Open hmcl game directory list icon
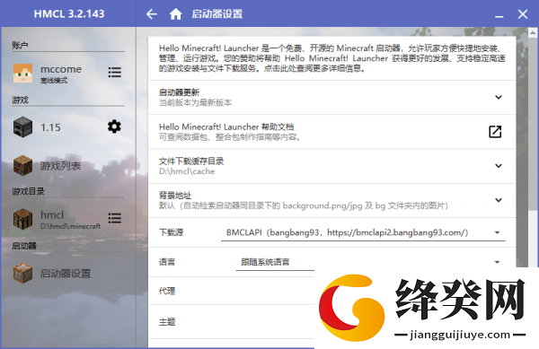The width and height of the screenshot is (539, 349). click(x=114, y=218)
